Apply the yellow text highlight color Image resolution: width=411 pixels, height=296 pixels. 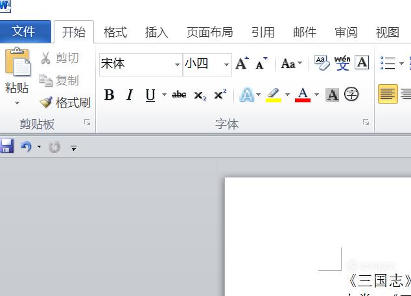(274, 95)
